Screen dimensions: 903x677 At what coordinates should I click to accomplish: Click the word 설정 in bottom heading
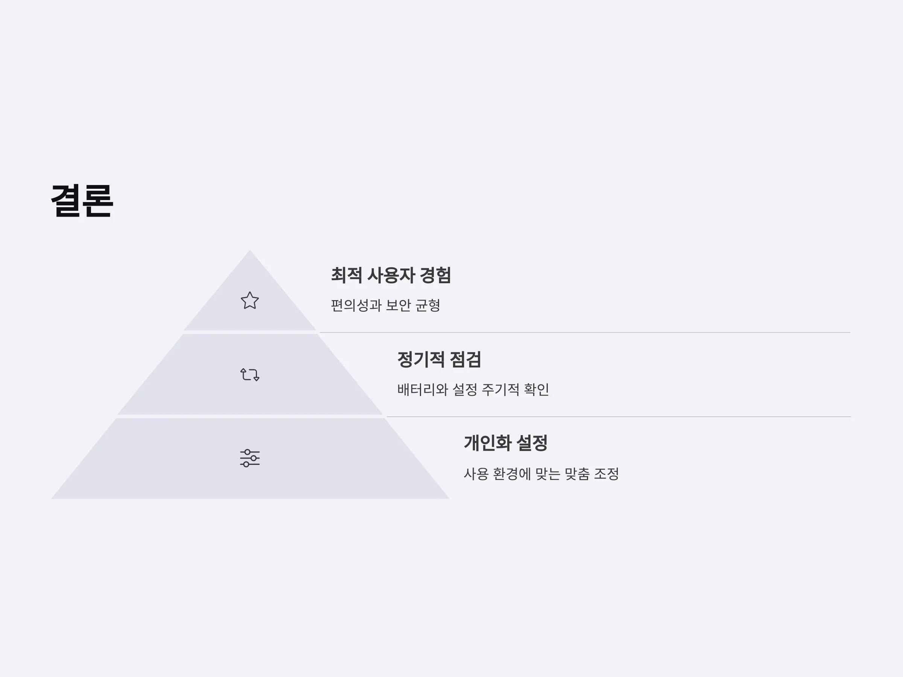532,443
